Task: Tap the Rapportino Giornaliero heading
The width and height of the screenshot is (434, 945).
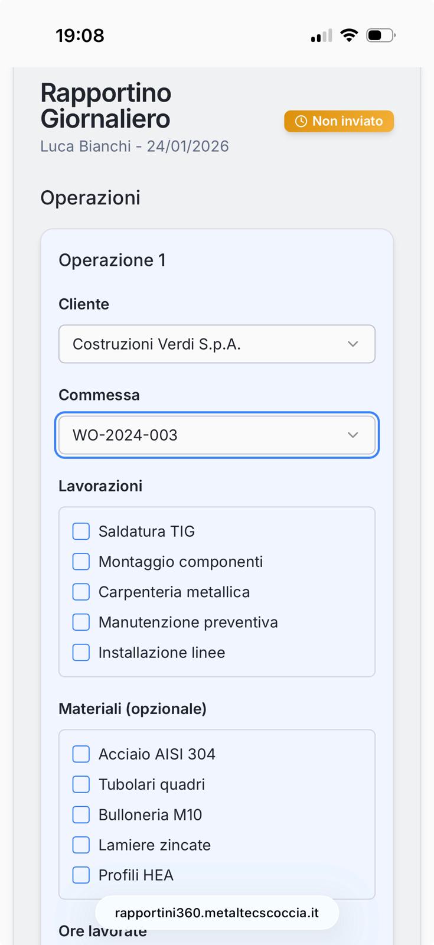Action: 106,106
